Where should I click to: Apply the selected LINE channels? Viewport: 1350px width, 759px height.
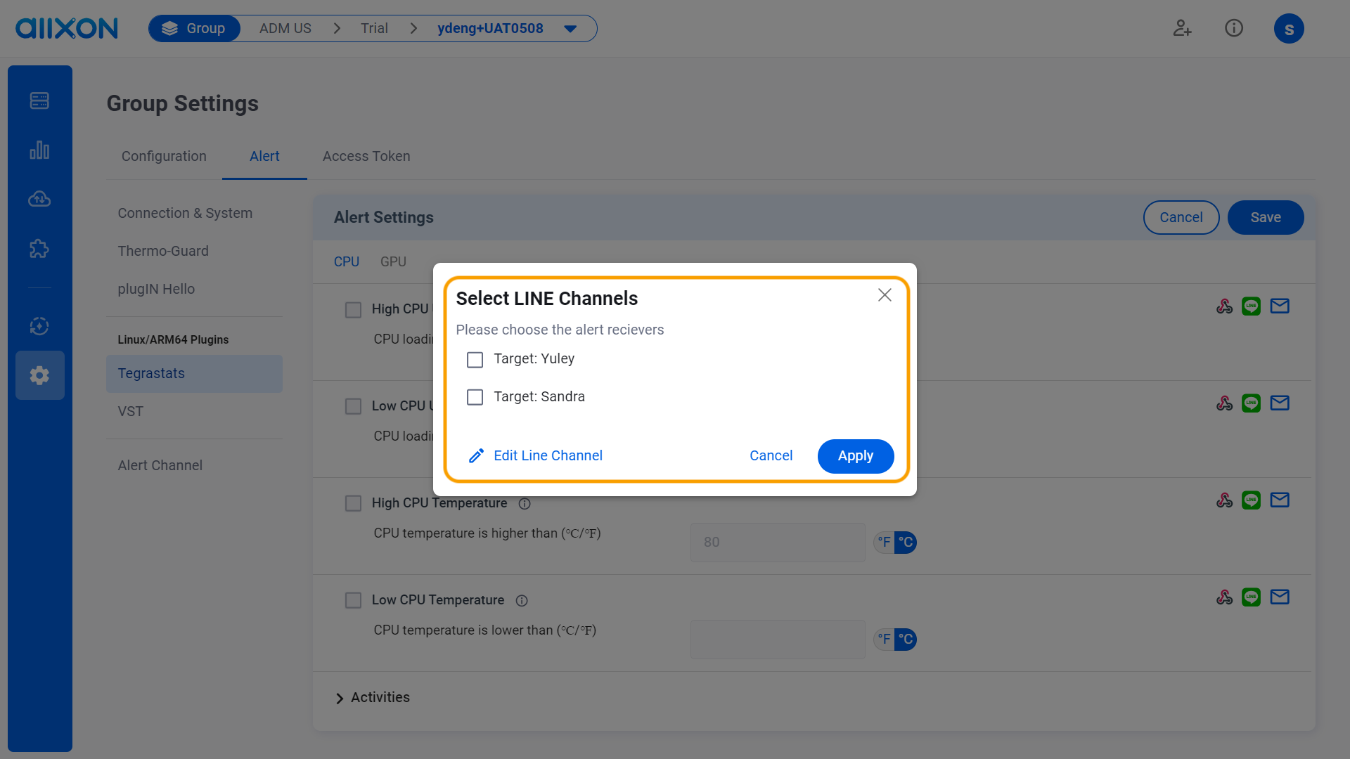coord(856,455)
